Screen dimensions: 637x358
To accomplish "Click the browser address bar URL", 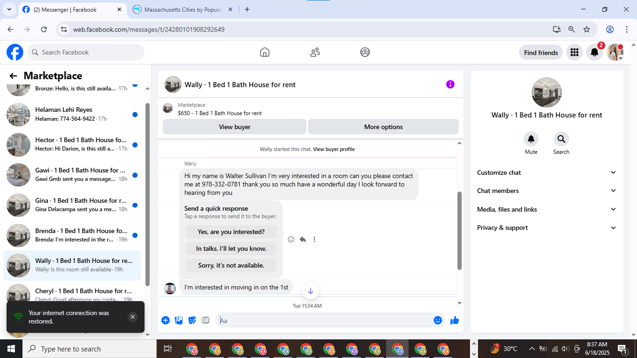I will pyautogui.click(x=149, y=29).
